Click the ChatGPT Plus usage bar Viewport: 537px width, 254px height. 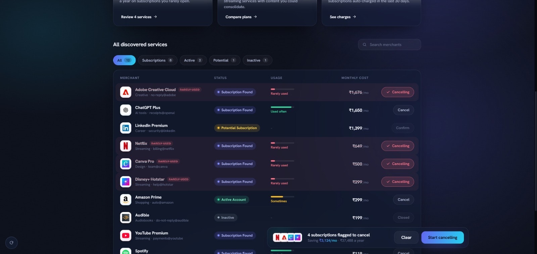tap(282, 107)
